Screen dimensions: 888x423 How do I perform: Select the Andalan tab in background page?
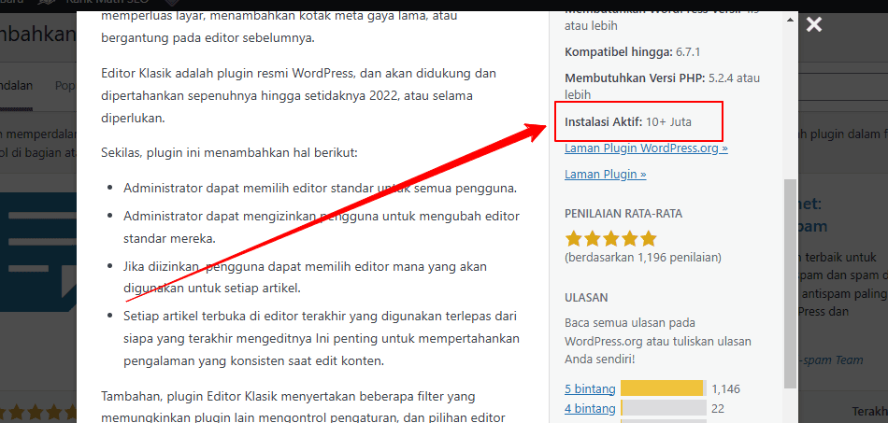point(16,86)
